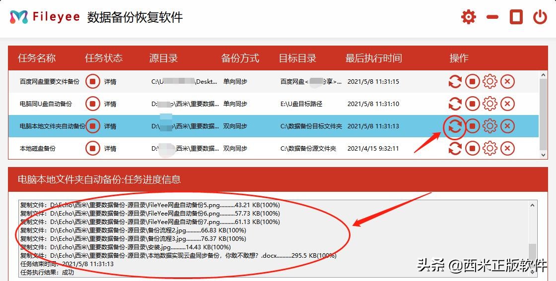
Task: Click the 源目录 column header
Action: click(163, 58)
